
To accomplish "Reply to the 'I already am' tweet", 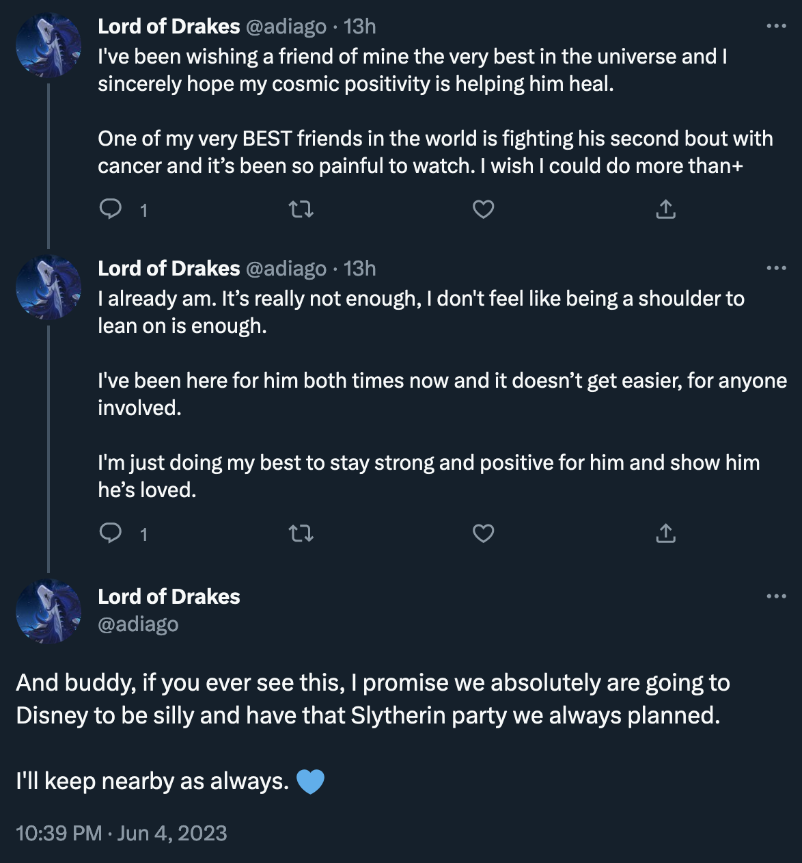I will 111,533.
